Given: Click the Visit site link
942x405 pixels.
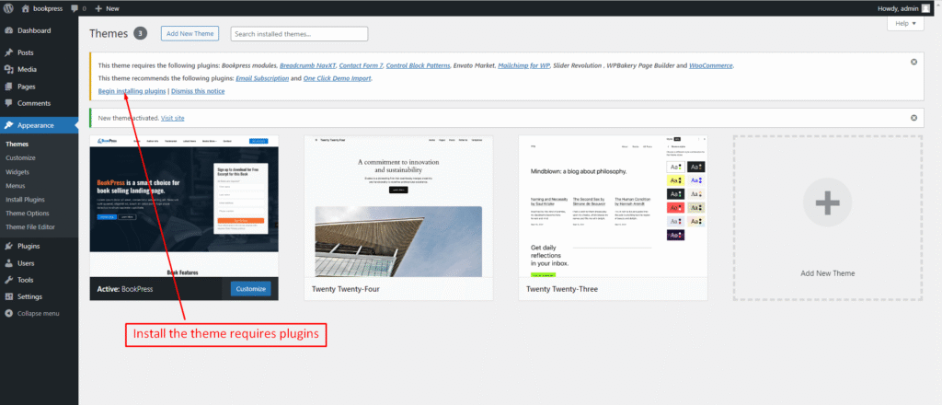Looking at the screenshot, I should pos(172,119).
